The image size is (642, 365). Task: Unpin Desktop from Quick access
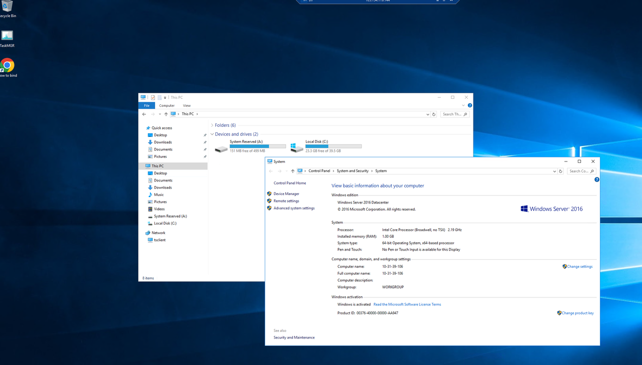(x=205, y=135)
